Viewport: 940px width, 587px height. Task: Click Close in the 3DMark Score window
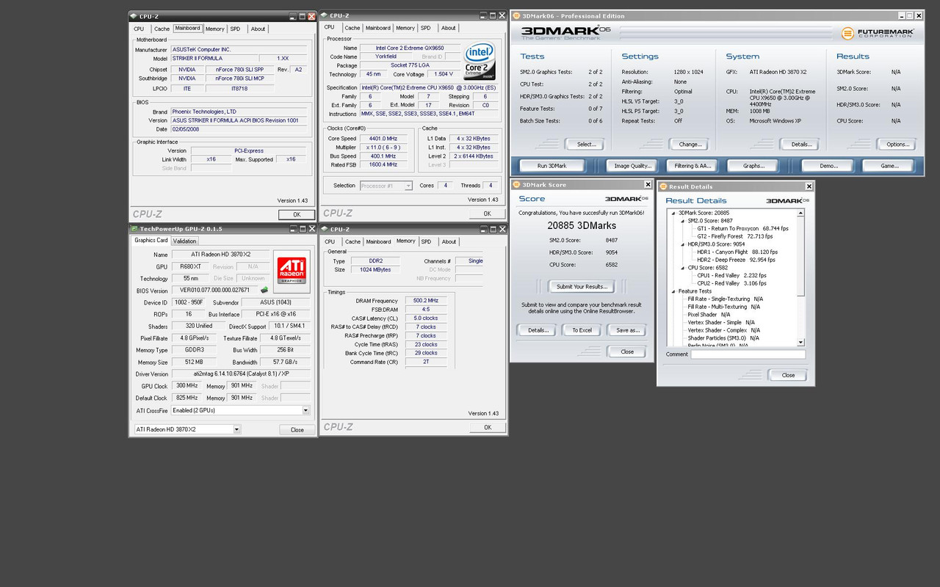point(626,351)
